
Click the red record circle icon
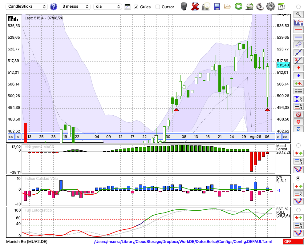[x=298, y=122]
